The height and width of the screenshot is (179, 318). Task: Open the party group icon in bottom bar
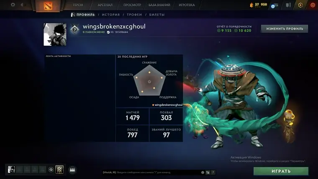(x=72, y=170)
